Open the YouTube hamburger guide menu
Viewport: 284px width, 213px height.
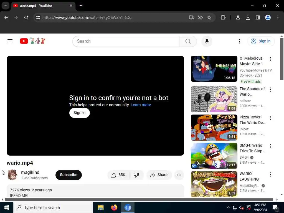(10, 41)
